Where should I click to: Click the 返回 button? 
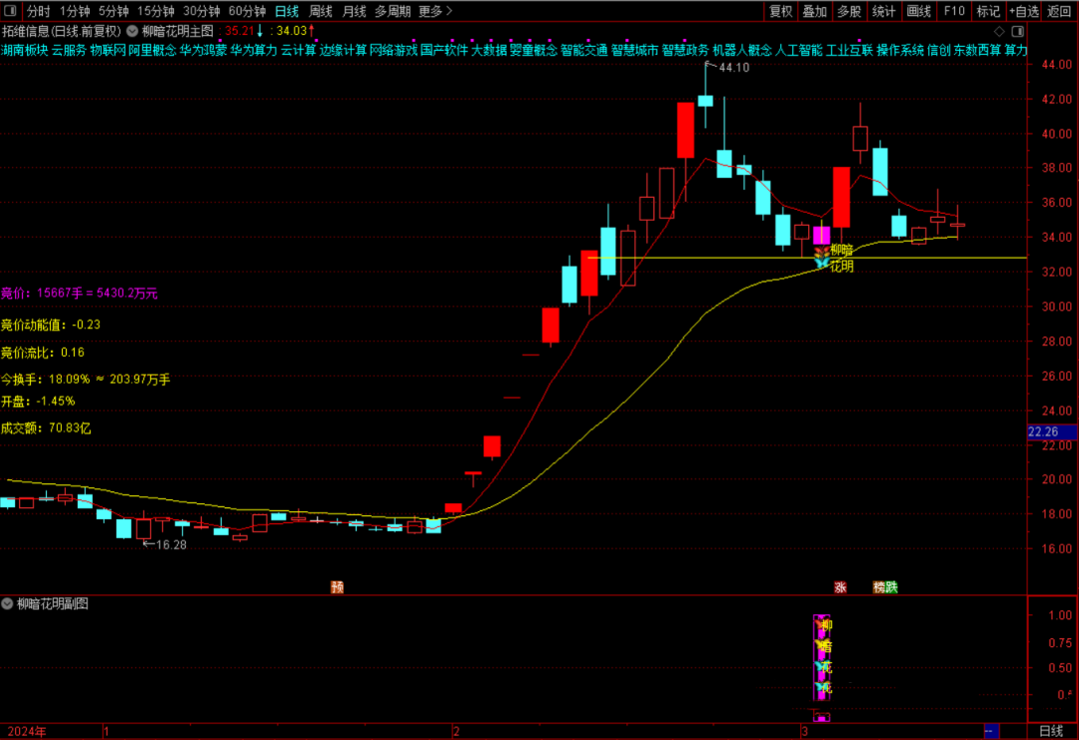tap(1059, 12)
